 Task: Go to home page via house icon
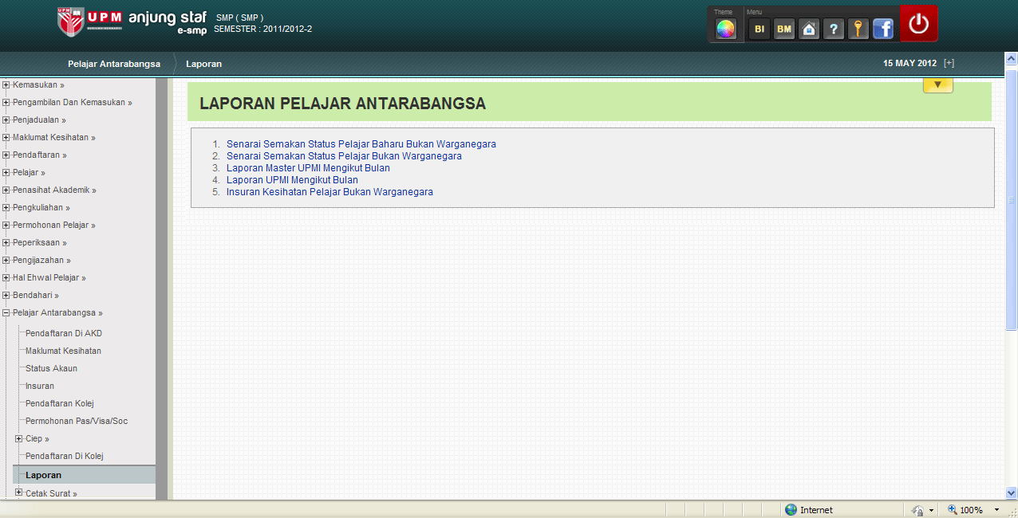click(x=809, y=29)
